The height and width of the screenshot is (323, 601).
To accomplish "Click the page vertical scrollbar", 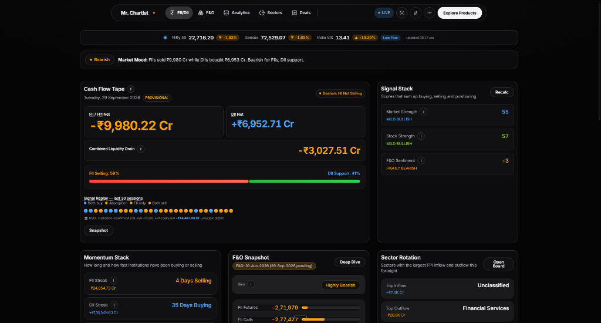I will [x=599, y=62].
